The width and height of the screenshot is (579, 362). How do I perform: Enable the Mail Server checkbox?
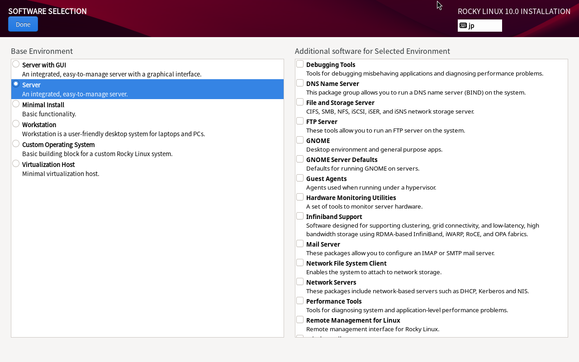[x=300, y=243]
